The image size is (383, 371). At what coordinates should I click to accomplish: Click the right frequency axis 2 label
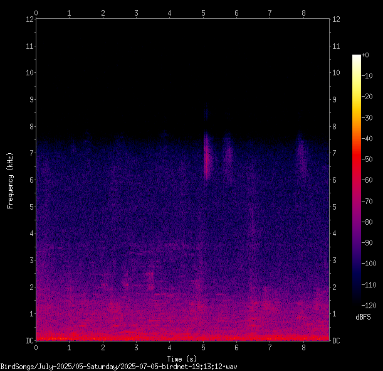[x=334, y=287]
